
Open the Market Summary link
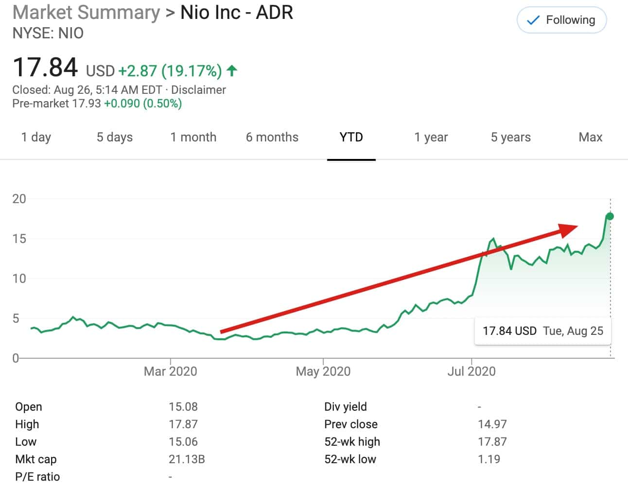86,12
